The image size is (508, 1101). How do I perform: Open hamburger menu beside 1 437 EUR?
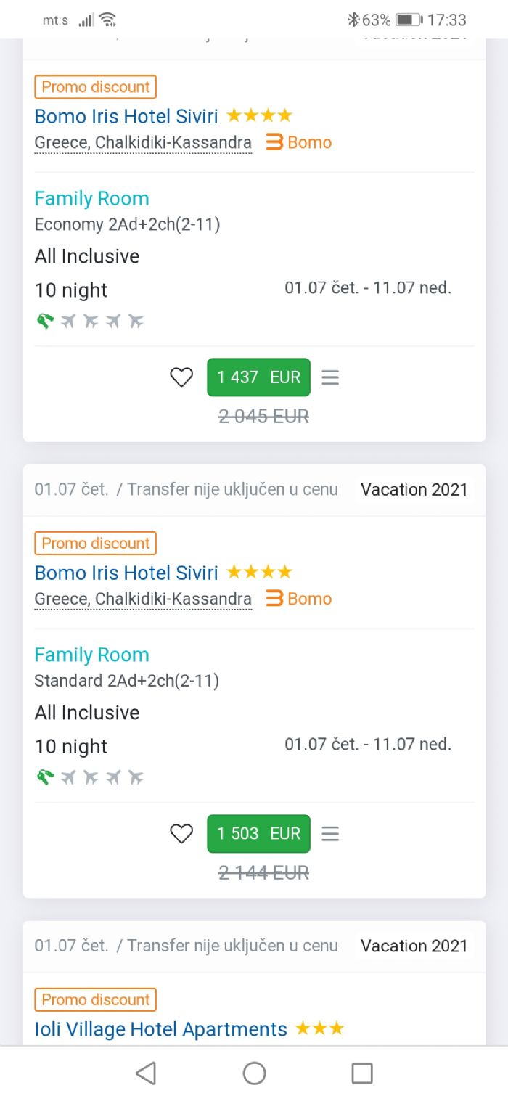330,377
